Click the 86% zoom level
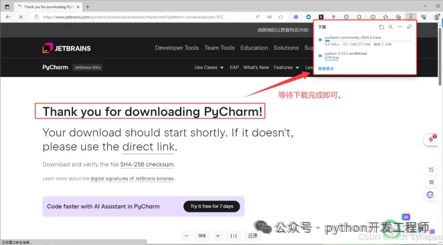443x245 pixels. pos(202,236)
